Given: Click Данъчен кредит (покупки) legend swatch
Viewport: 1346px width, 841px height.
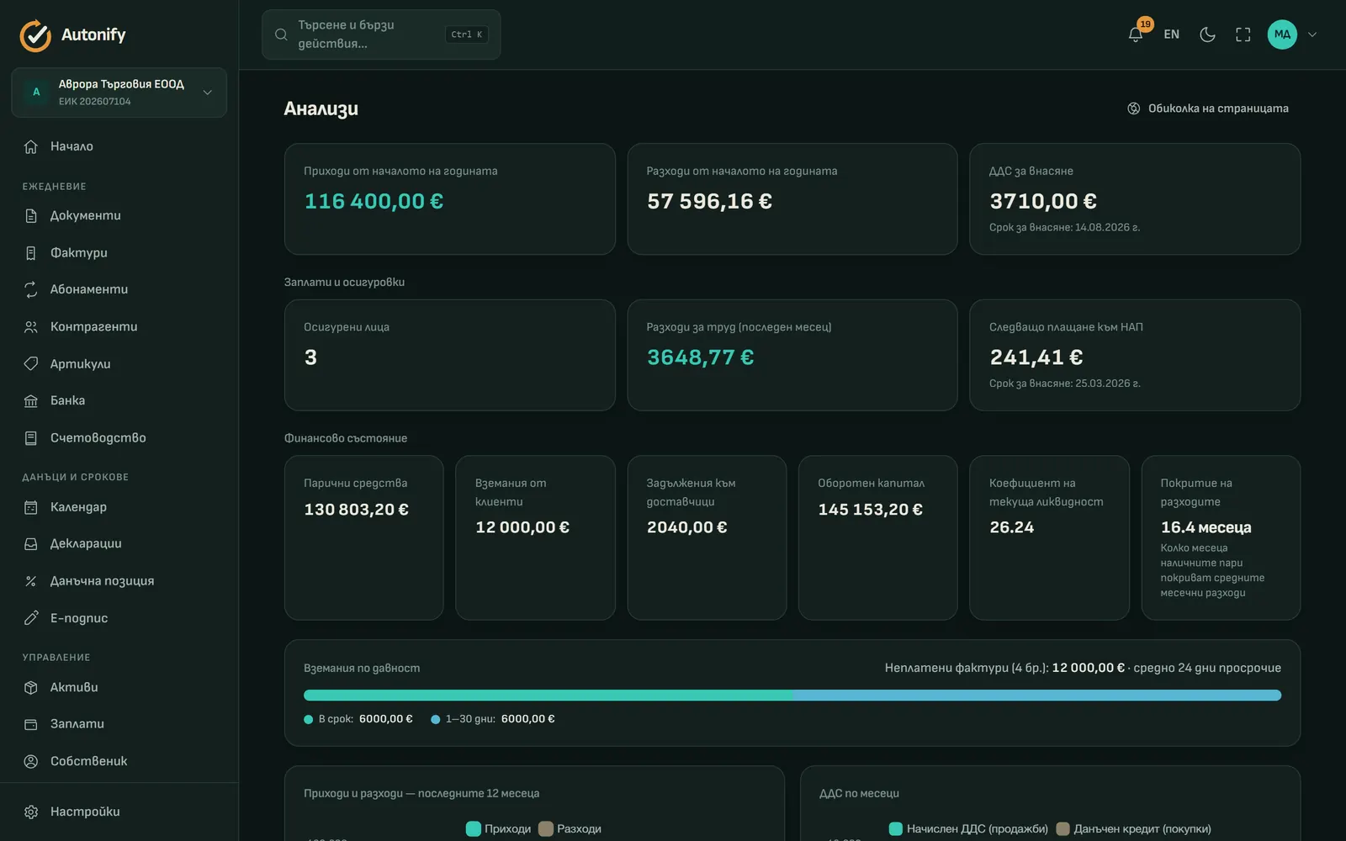Looking at the screenshot, I should tap(1062, 828).
